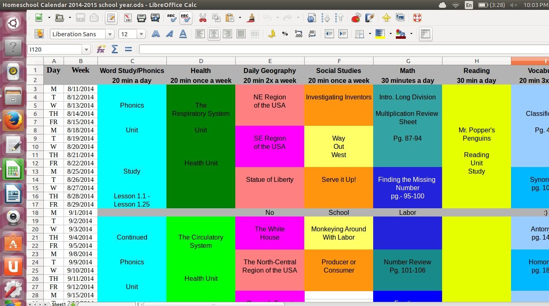The height and width of the screenshot is (306, 549).
Task: Open the Function Wizard
Action: click(x=101, y=49)
